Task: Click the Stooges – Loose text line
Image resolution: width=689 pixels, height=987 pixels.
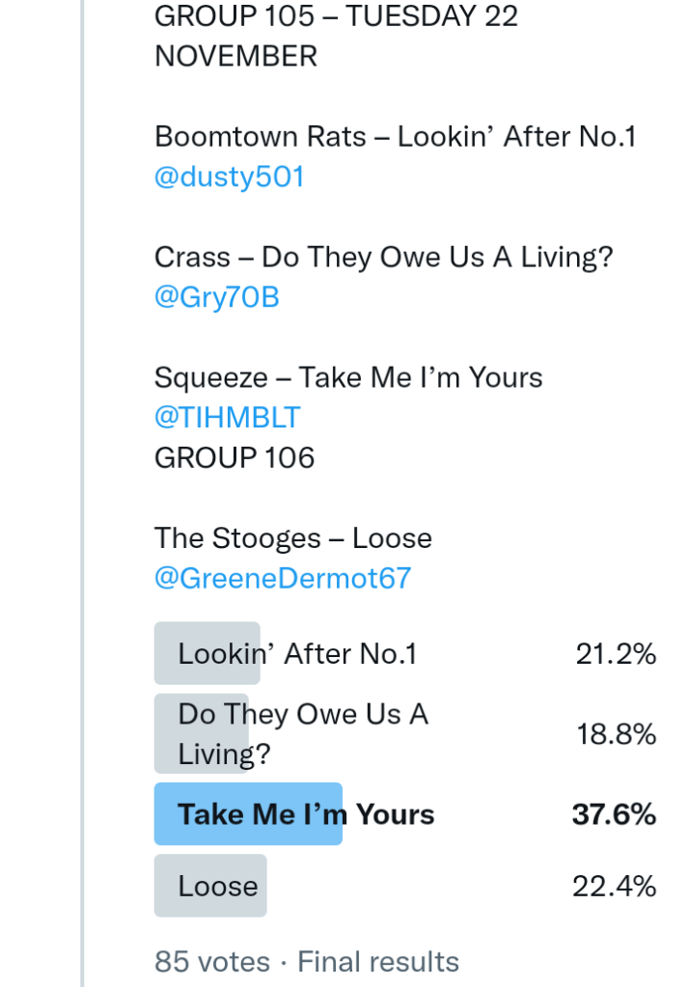Action: [x=293, y=538]
